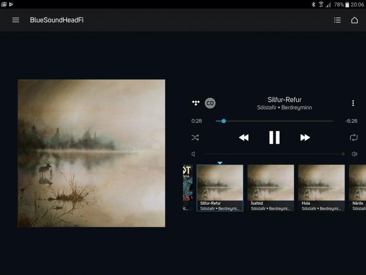Click the Tidal source icon

coord(196,103)
